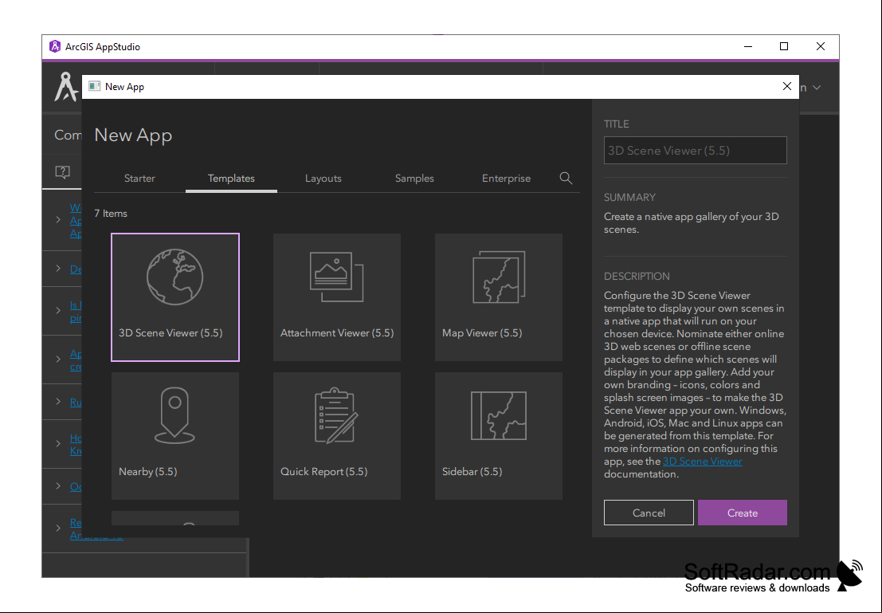The height and width of the screenshot is (613, 882).
Task: Expand the first community item starting with 'Wi'
Action: pos(58,220)
